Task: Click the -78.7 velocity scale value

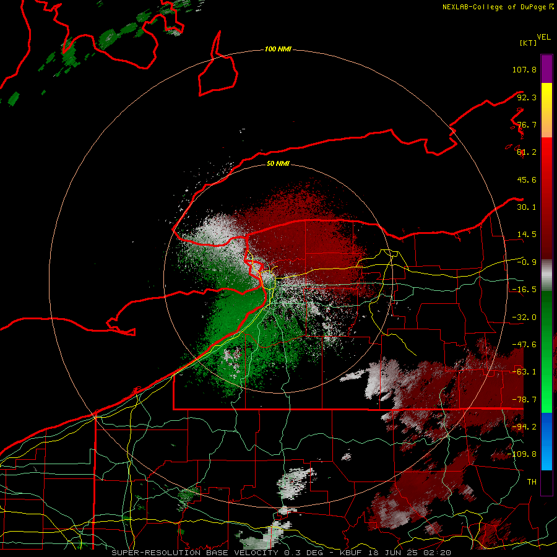Action: (x=524, y=400)
